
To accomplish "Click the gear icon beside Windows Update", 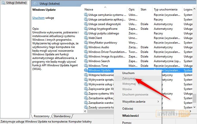I will tap(86, 70).
